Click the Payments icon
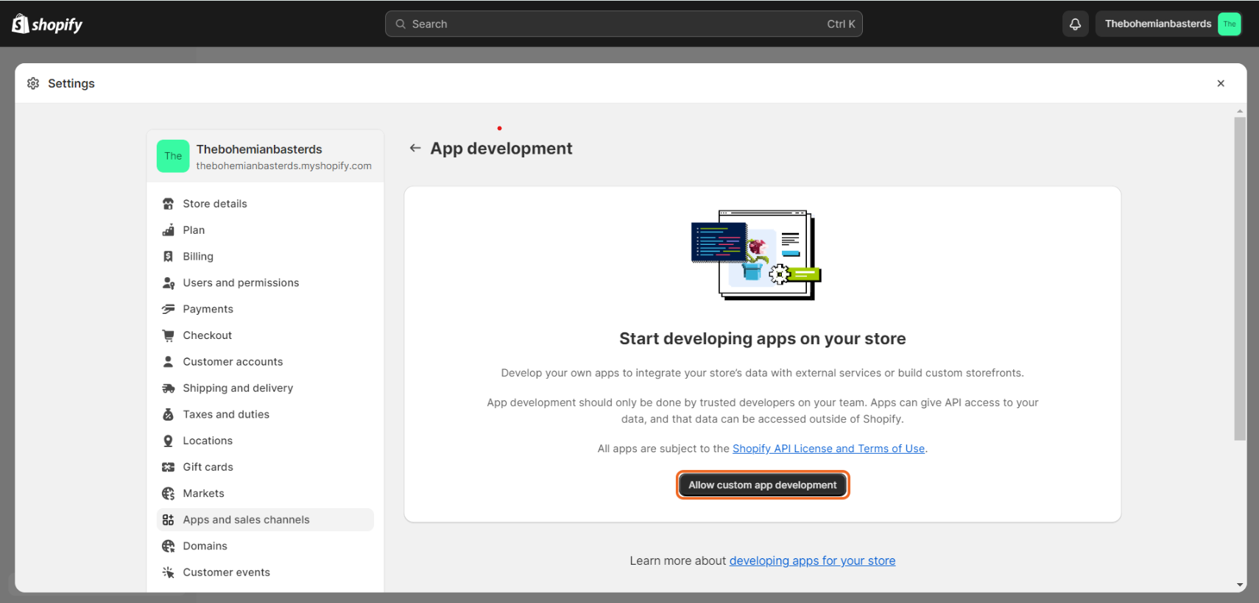Screen dimensions: 1259x603 click(x=168, y=310)
